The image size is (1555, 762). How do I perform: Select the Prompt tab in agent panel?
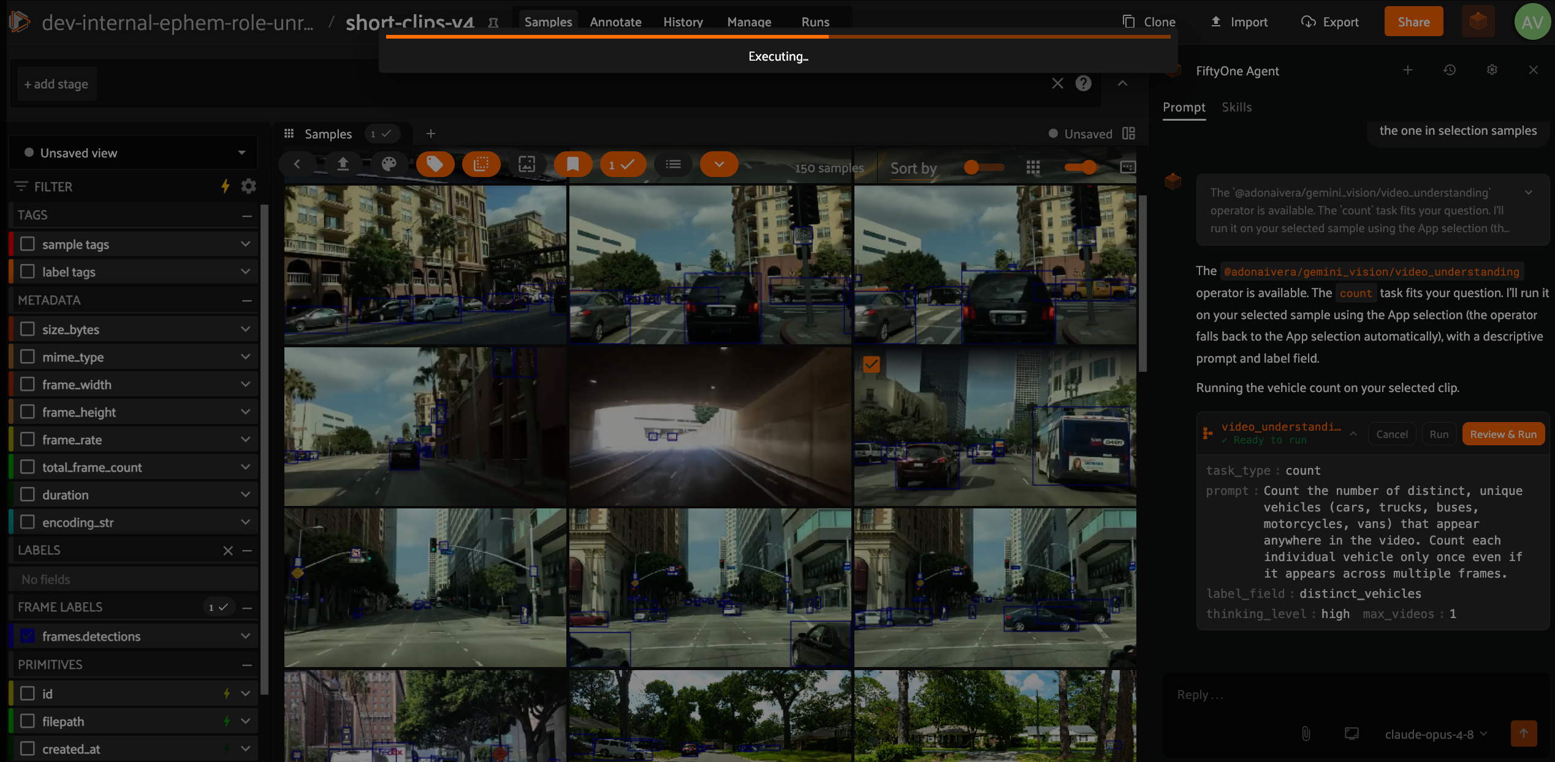pyautogui.click(x=1184, y=107)
